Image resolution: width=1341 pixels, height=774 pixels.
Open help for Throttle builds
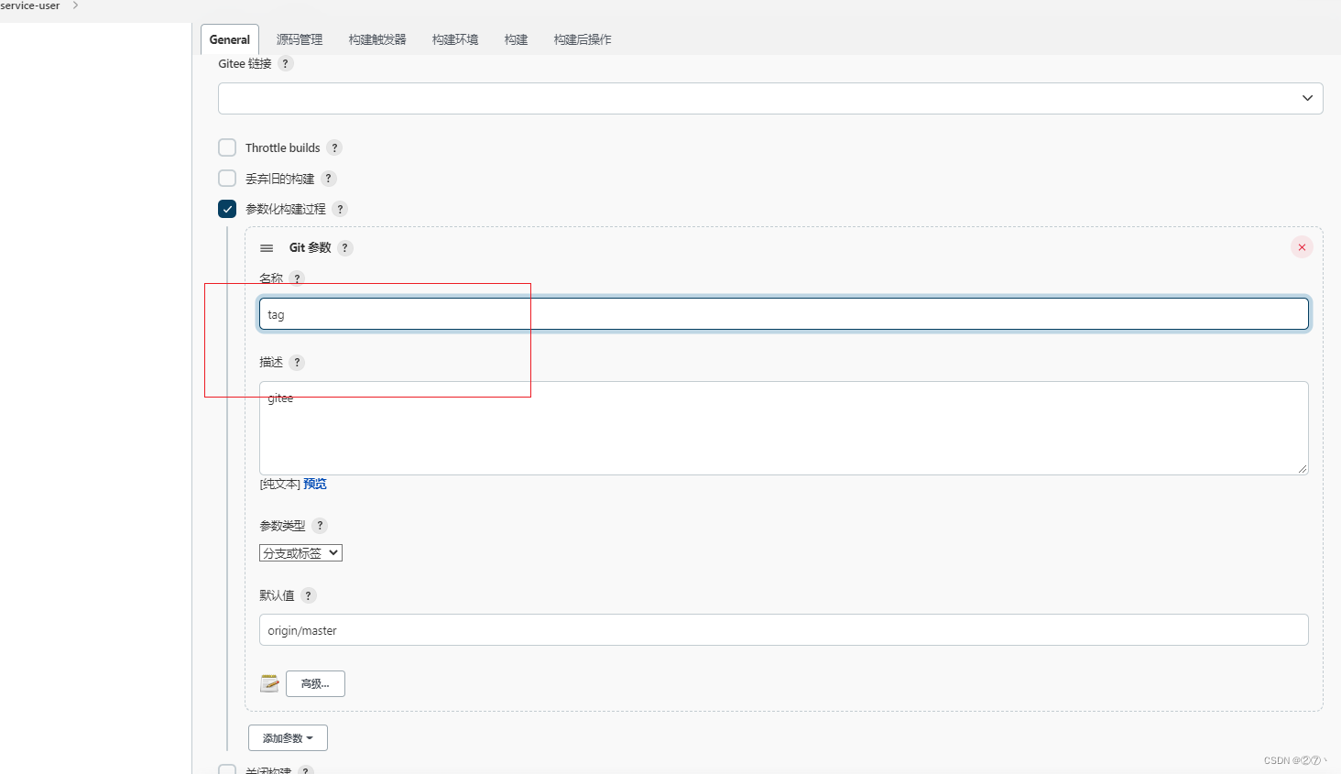coord(334,147)
